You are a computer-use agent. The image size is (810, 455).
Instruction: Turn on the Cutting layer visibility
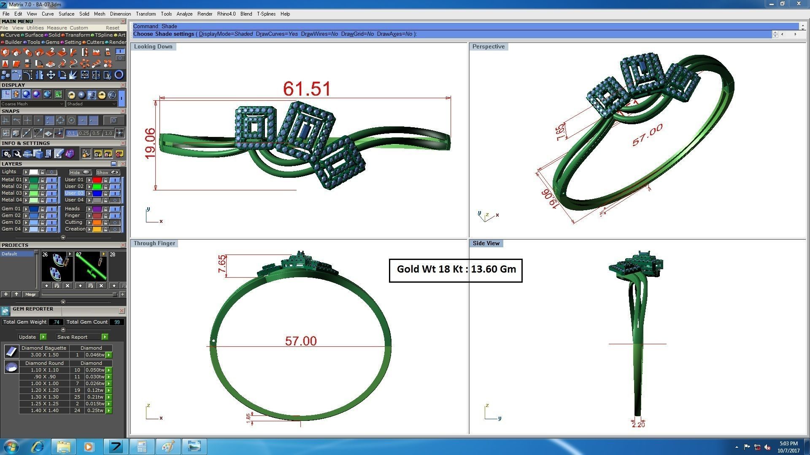point(115,222)
